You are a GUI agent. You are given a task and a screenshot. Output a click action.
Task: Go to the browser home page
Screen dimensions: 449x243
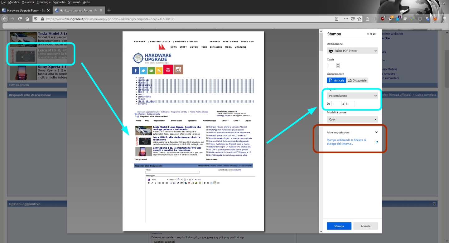pyautogui.click(x=27, y=19)
